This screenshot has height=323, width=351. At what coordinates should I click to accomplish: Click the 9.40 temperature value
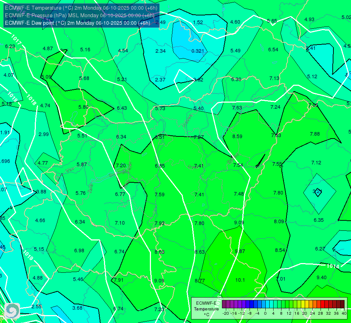tap(322, 277)
